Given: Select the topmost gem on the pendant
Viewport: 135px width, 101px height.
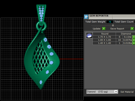Looking at the screenshot, I should pos(46,40).
